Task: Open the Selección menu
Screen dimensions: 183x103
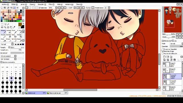Action: pos(42,5)
